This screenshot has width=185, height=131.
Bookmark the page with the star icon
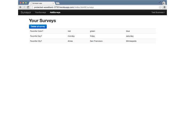[160, 7]
